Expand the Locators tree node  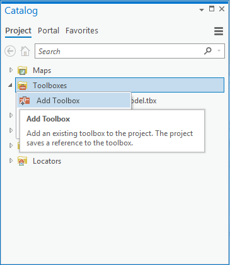11,161
